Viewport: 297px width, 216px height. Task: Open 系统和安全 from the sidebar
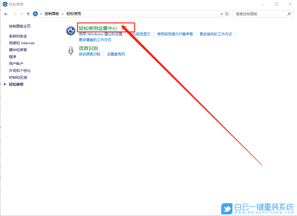tap(18, 36)
